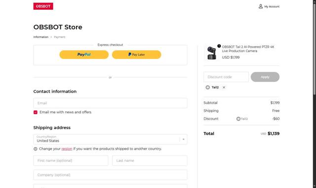Click the OBSBOT logo
Screen dimensions: 316x188
point(43,6)
